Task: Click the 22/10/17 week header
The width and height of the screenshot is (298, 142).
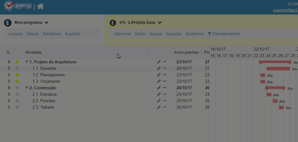Action: 261,49
